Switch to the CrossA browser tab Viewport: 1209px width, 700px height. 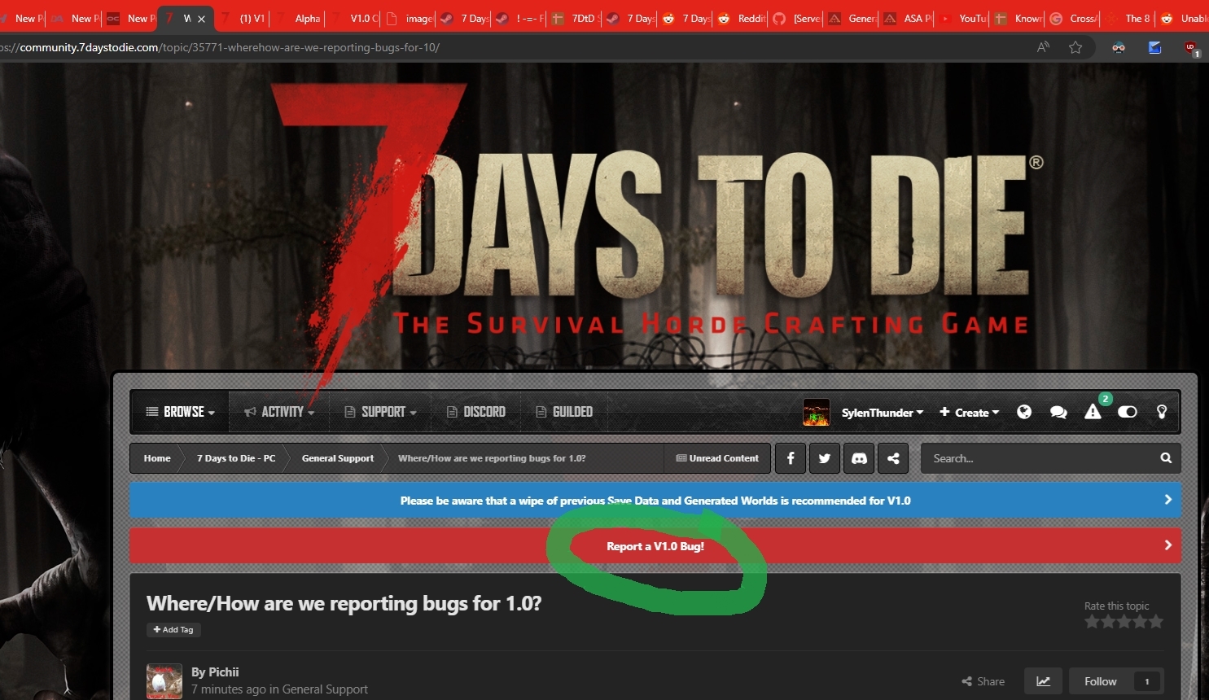(1074, 19)
